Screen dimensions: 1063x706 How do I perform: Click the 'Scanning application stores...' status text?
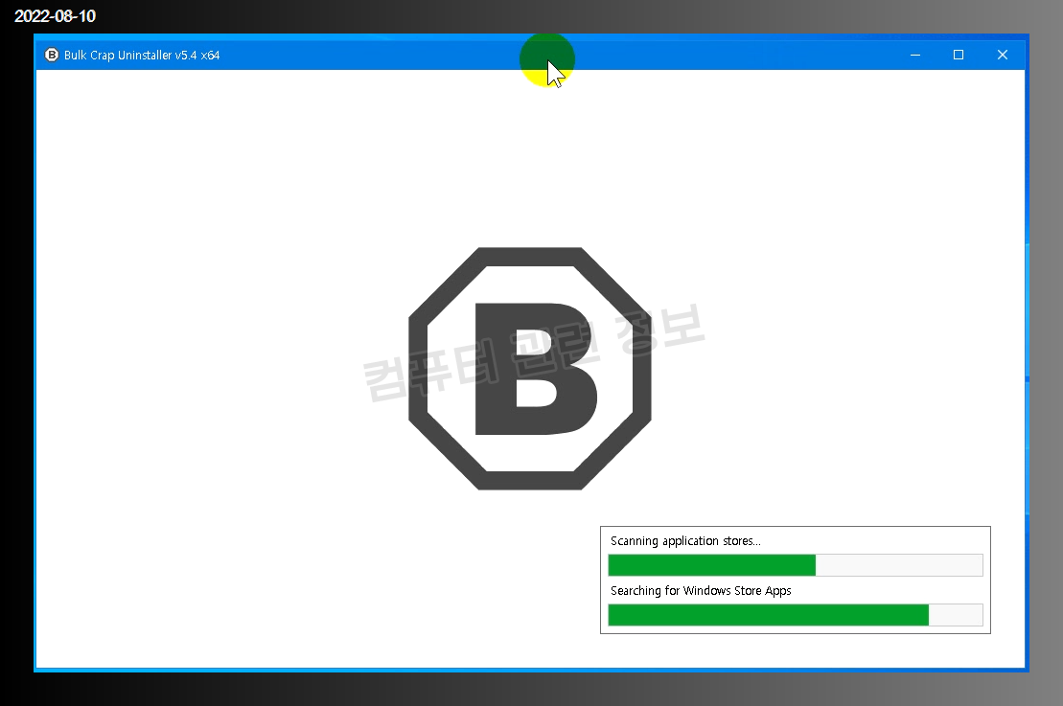(685, 541)
